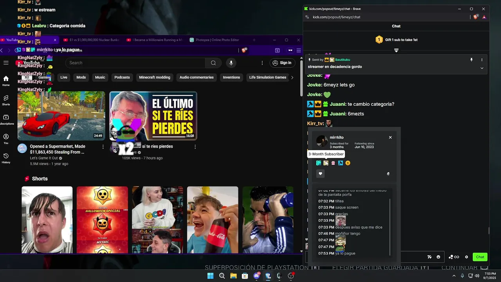
Task: Unpin the pinned chat message
Action: pyautogui.click(x=471, y=60)
